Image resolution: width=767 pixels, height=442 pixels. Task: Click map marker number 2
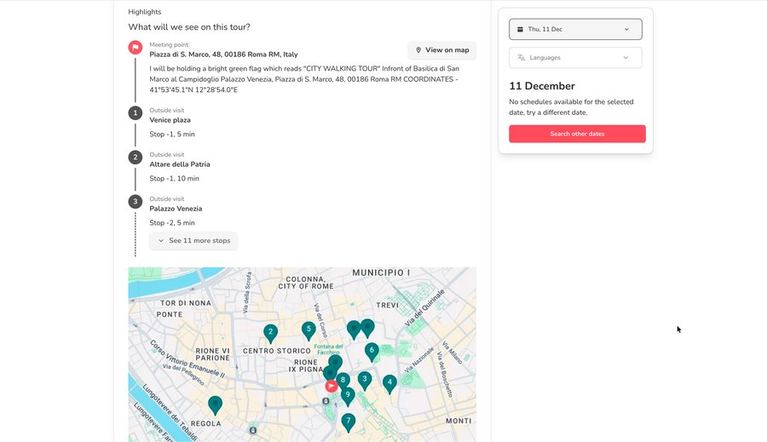270,332
